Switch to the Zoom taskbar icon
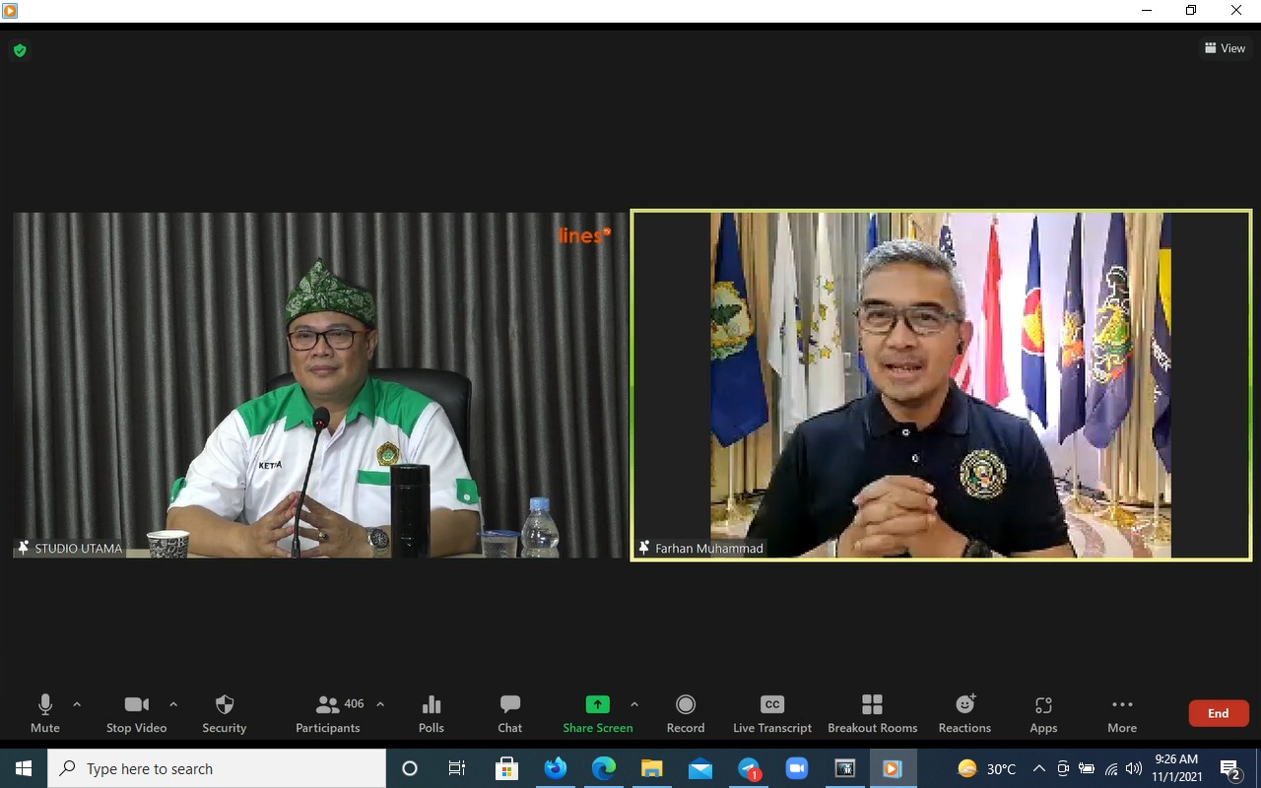The height and width of the screenshot is (788, 1261). coord(796,768)
